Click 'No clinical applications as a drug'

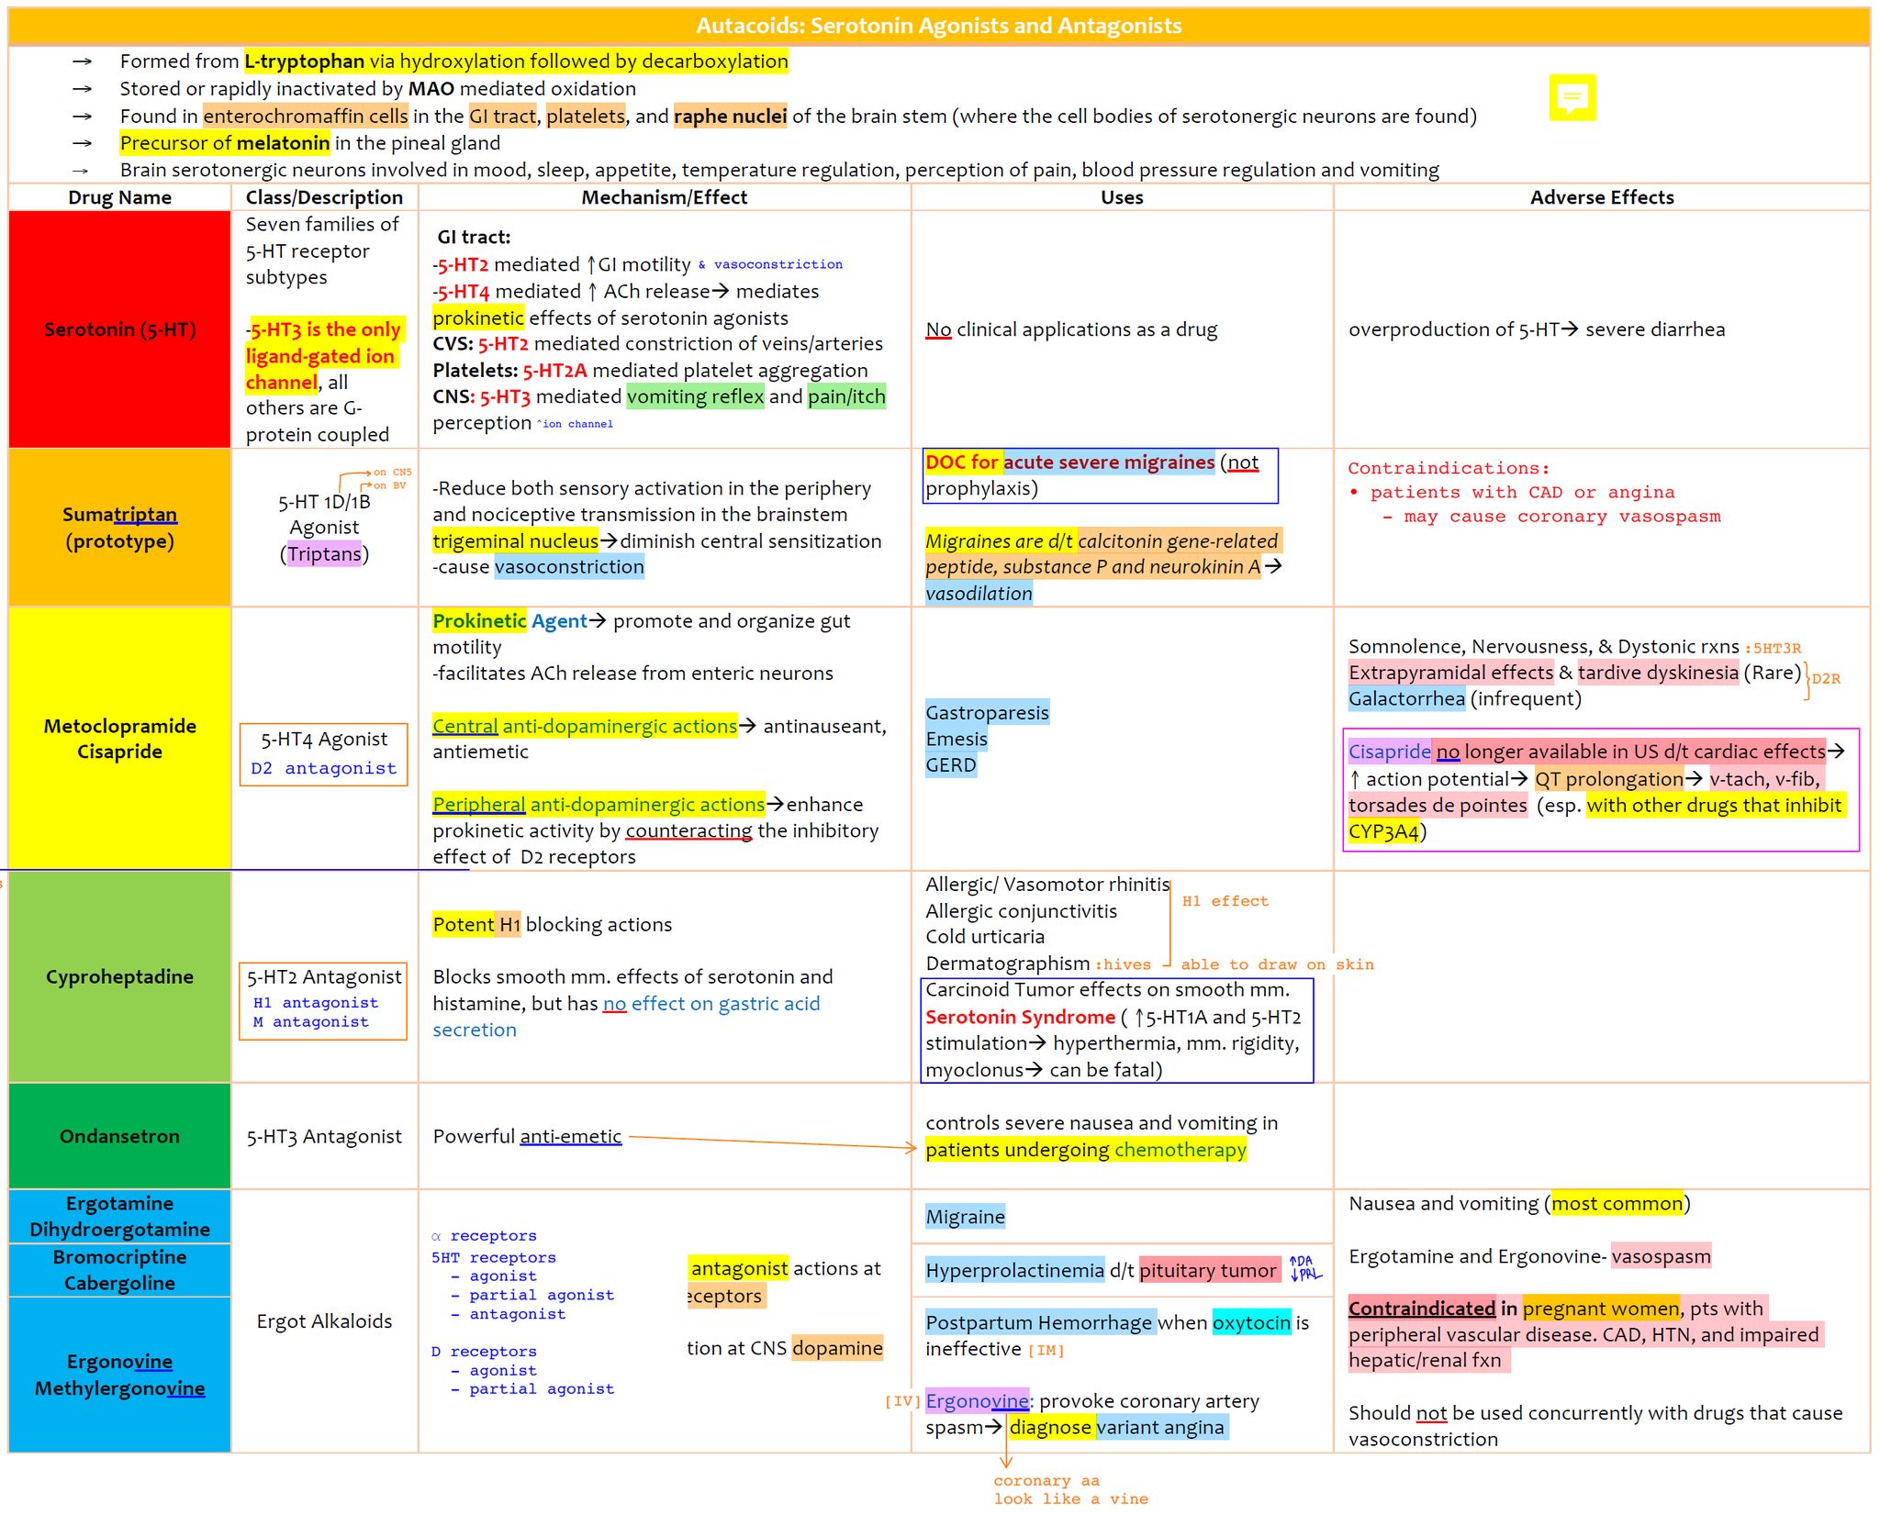pyautogui.click(x=1071, y=329)
